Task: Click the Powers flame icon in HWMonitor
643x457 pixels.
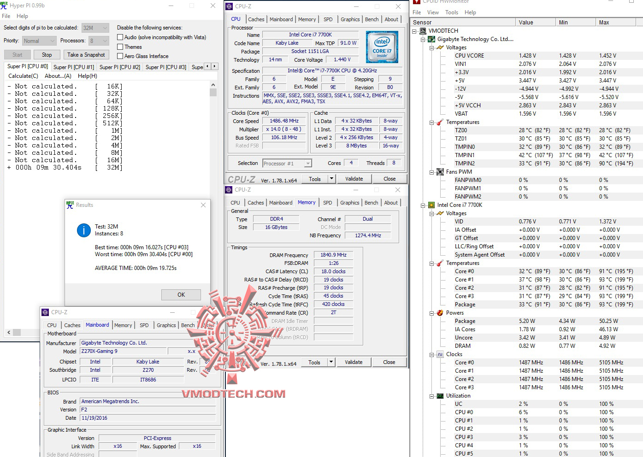Action: 440,313
